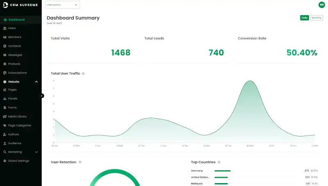
Task: Open the Pages link under Website
Action: click(12, 90)
